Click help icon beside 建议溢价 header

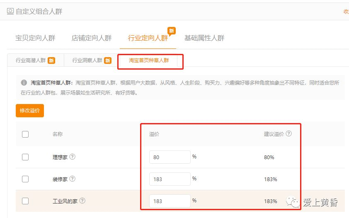click(289, 134)
